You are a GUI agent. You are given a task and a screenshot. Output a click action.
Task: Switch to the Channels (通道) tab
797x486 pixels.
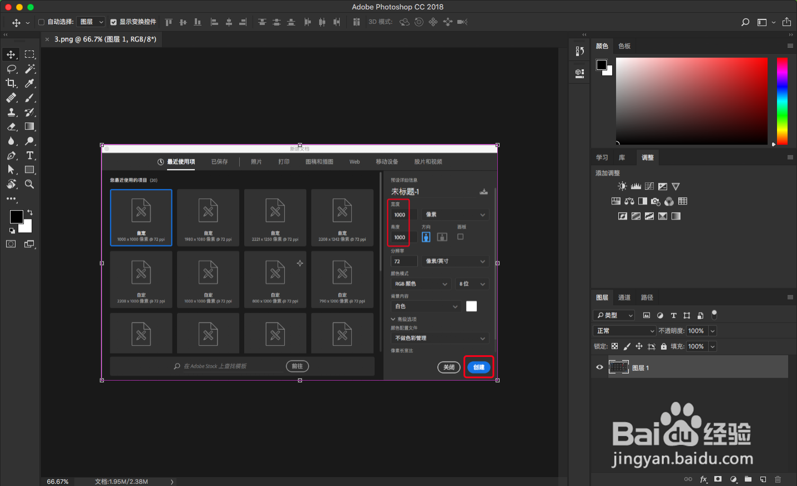click(624, 298)
